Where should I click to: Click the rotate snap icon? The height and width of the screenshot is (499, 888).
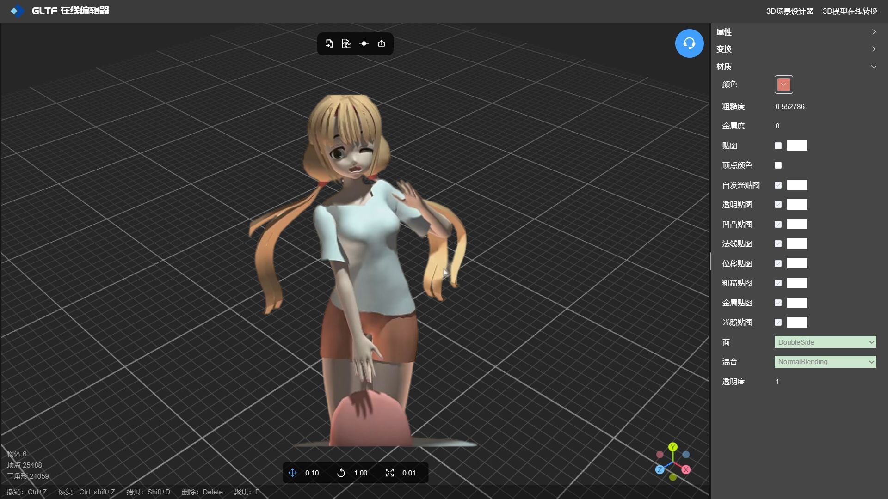[341, 473]
